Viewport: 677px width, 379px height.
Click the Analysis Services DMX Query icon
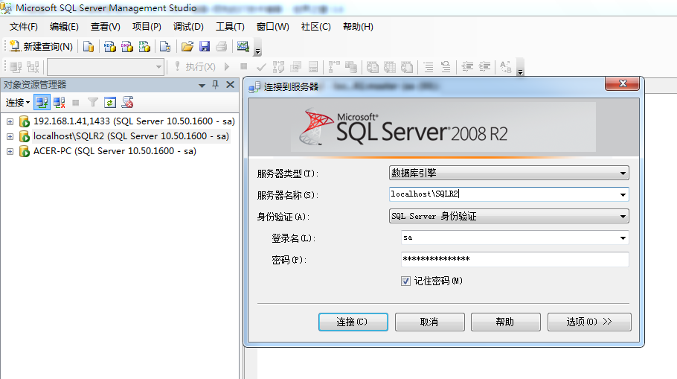127,46
